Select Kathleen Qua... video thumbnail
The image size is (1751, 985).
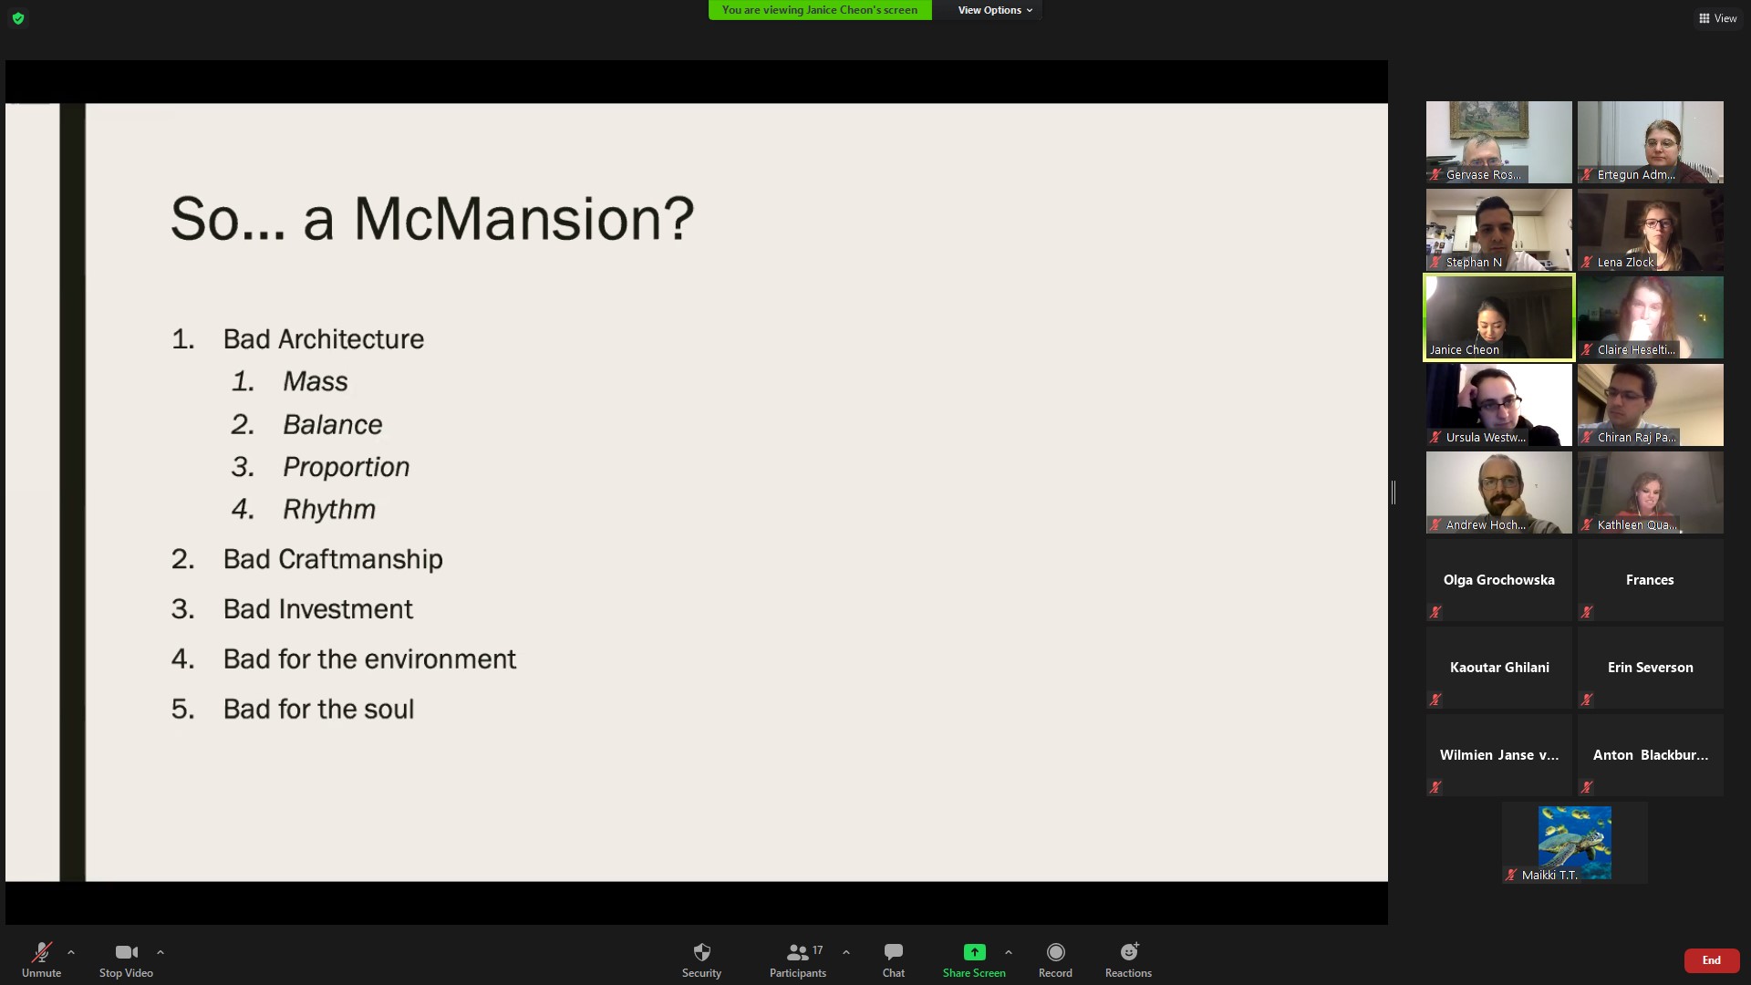(x=1651, y=493)
